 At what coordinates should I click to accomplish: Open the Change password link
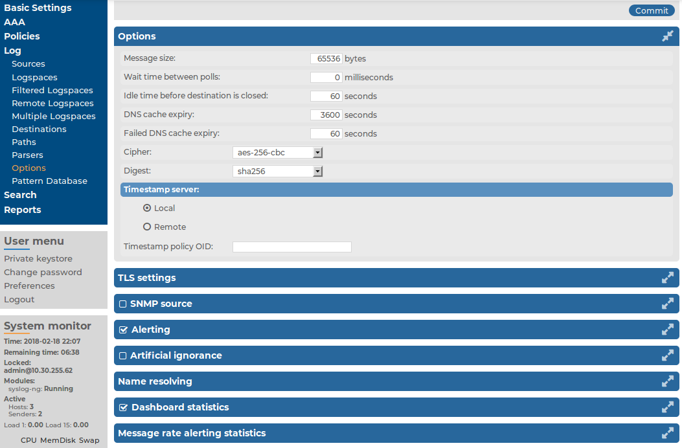tap(43, 273)
